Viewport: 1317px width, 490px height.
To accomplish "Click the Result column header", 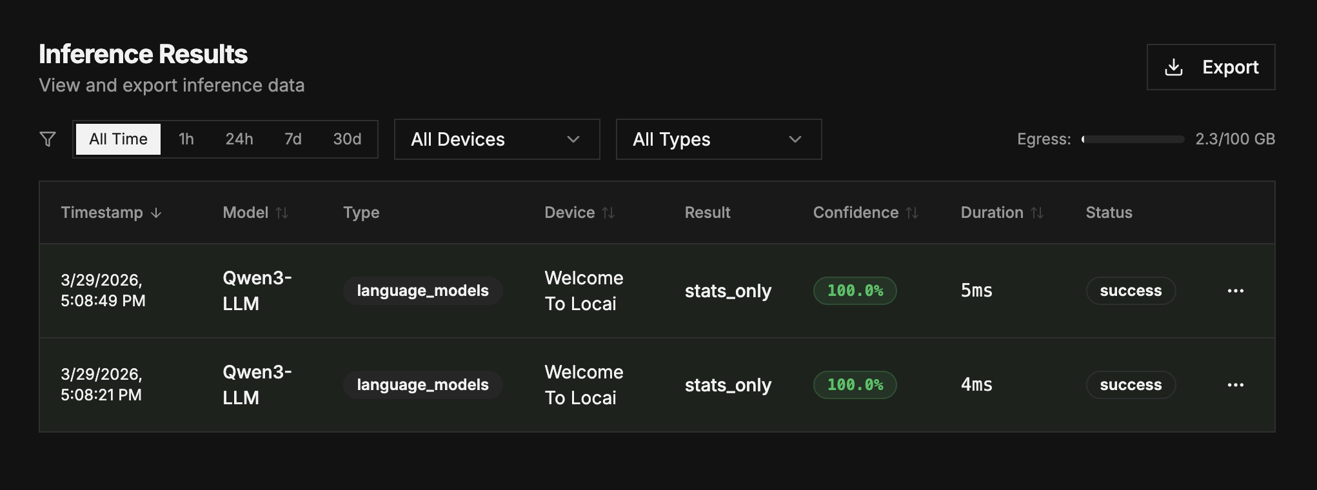I will point(708,213).
